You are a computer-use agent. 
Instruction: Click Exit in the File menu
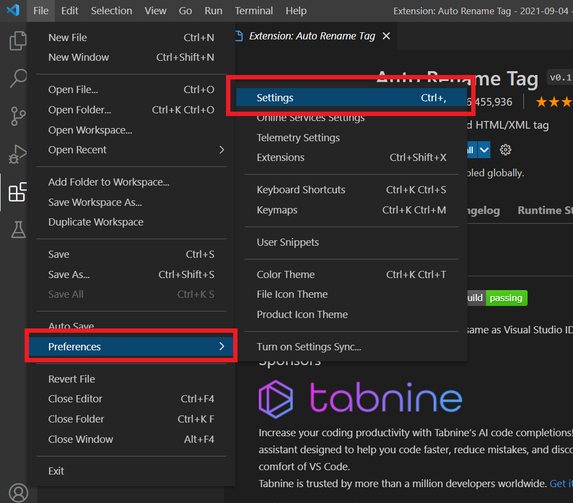pos(131,471)
